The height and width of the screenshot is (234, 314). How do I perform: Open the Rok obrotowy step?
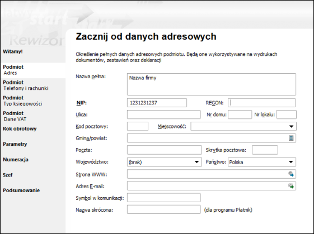click(20, 128)
